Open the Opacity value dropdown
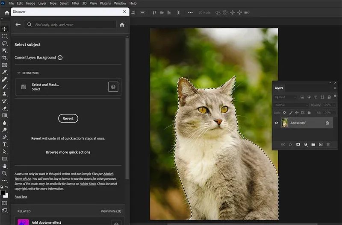This screenshot has height=225, width=342. pos(334,105)
